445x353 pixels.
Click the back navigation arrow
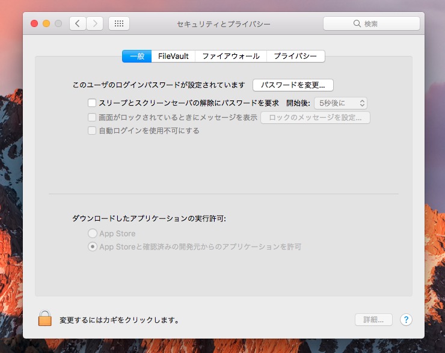(x=78, y=23)
